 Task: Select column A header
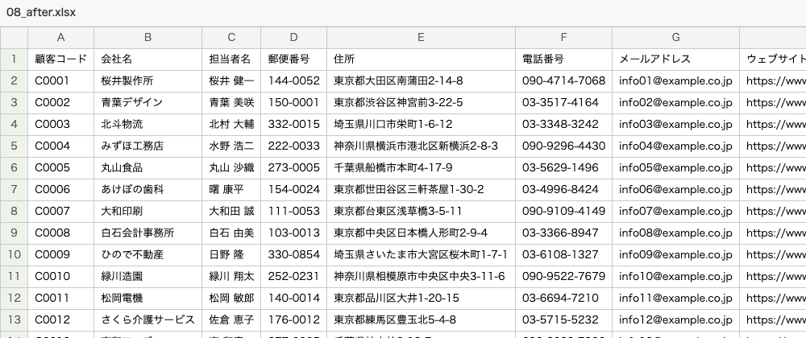point(60,38)
